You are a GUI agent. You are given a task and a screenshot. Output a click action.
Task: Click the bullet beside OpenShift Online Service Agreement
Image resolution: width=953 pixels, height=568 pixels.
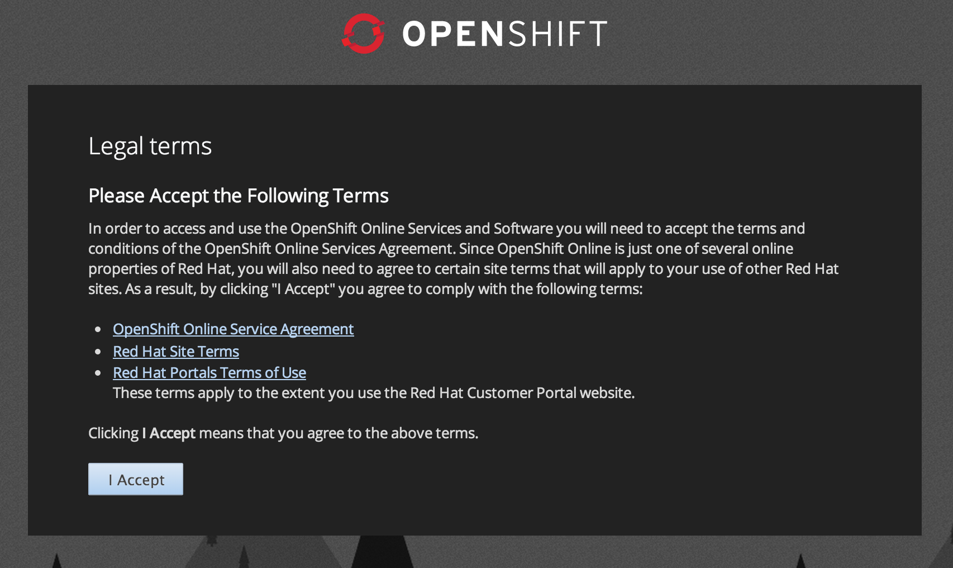[x=98, y=330]
